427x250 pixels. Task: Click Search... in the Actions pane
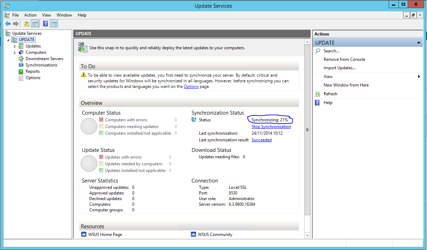tap(331, 51)
